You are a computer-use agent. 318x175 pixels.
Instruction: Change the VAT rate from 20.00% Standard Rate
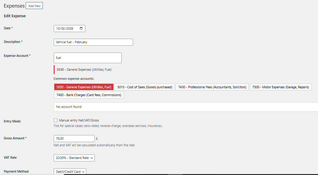point(74,158)
